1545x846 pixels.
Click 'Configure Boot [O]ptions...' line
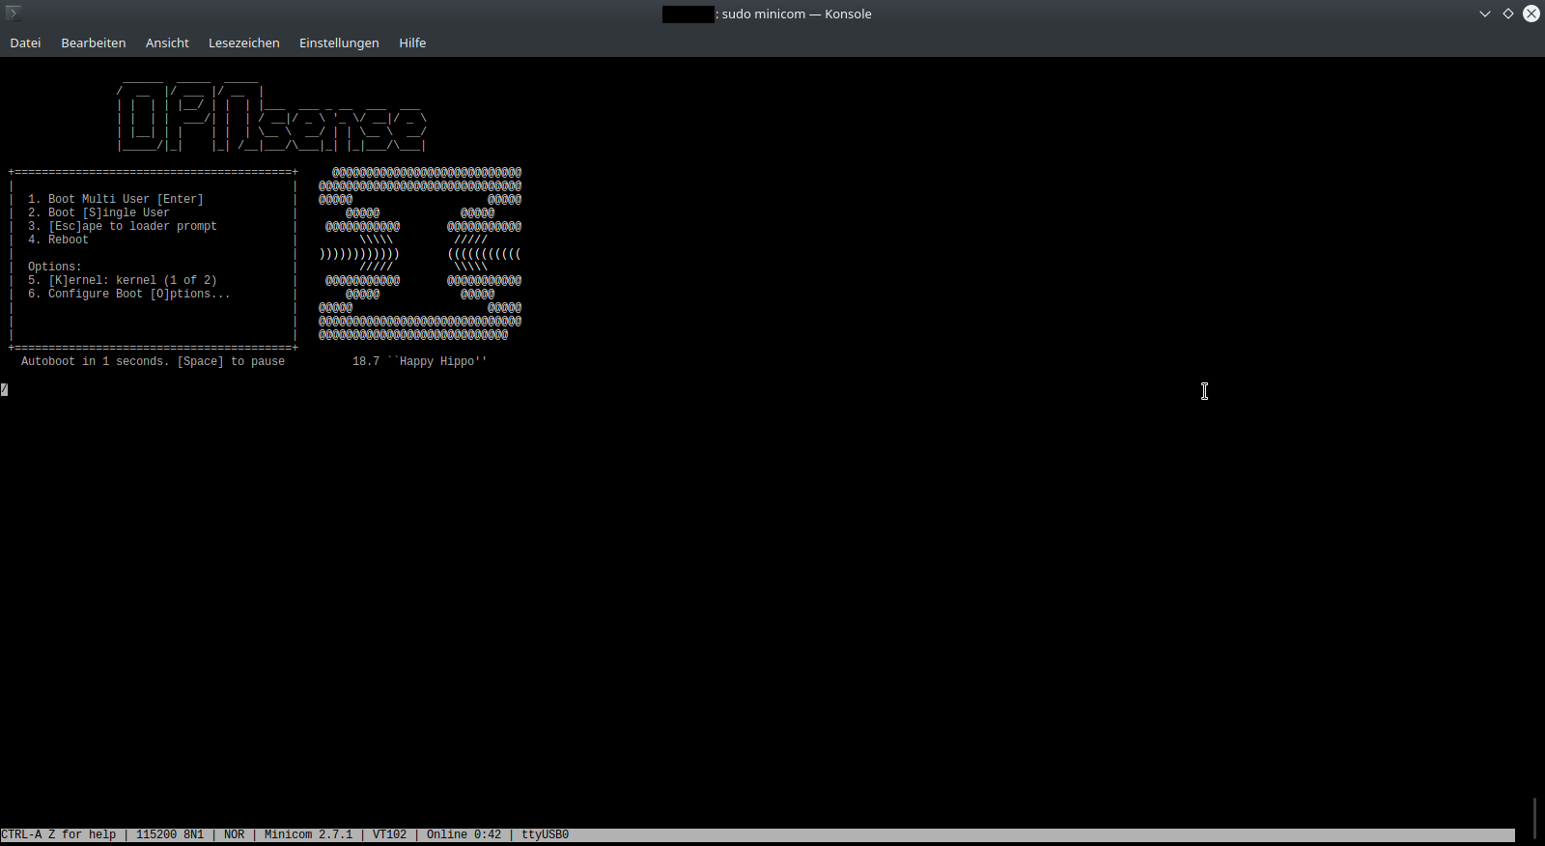click(x=139, y=294)
